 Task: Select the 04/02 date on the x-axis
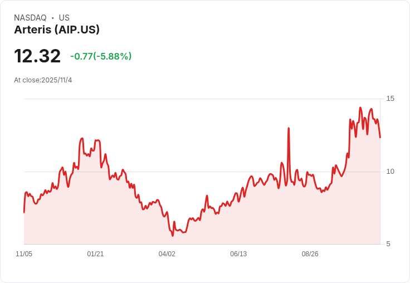click(x=167, y=254)
